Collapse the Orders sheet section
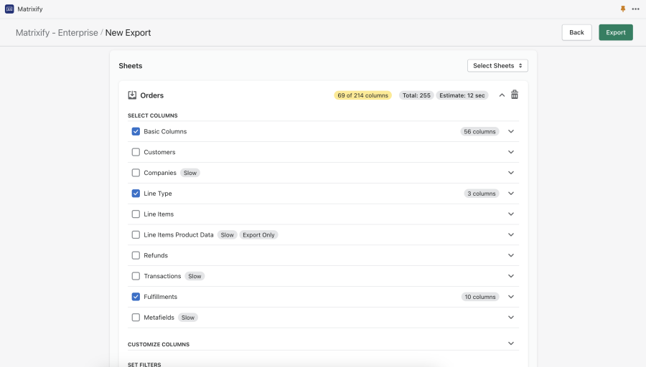Image resolution: width=646 pixels, height=367 pixels. [x=502, y=95]
